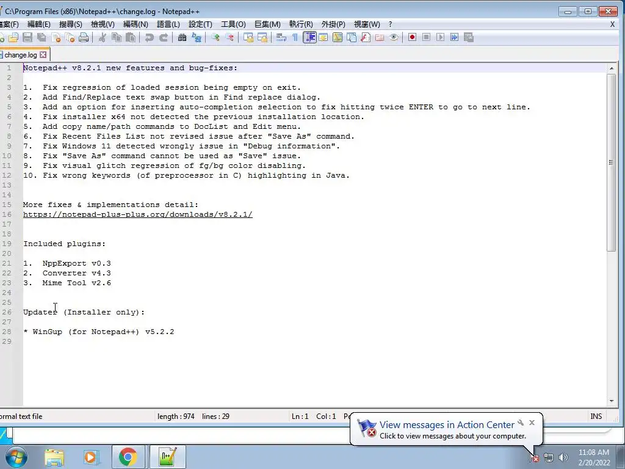Click the Save Recorded Macro icon
The height and width of the screenshot is (469, 625).
coord(469,37)
